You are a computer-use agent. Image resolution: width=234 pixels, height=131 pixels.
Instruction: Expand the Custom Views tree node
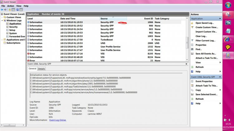point(2,17)
